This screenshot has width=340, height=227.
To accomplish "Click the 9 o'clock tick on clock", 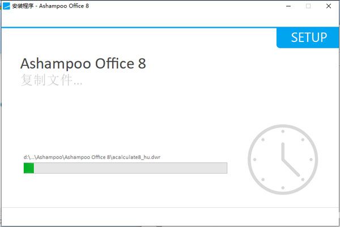I will point(256,159).
